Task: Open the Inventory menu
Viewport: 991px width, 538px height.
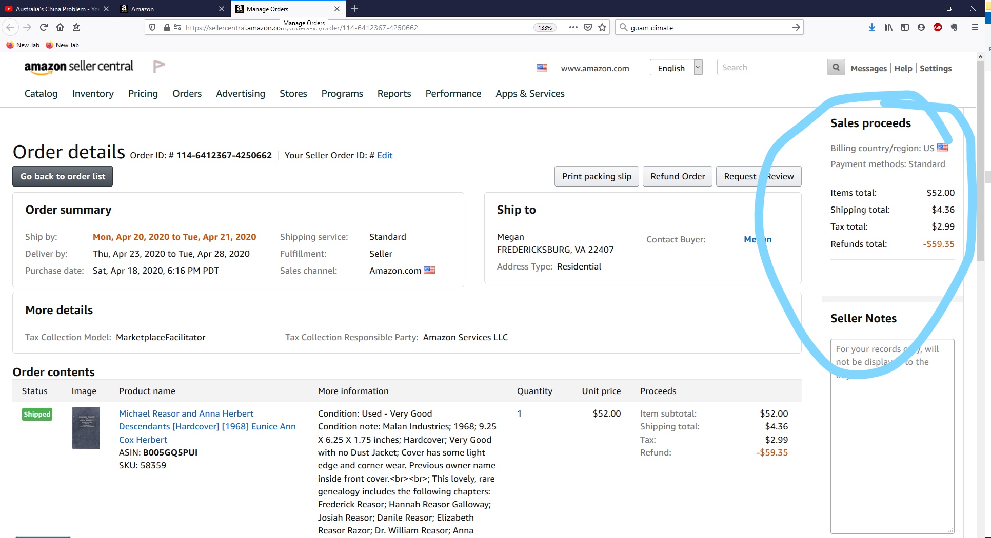Action: click(x=93, y=93)
